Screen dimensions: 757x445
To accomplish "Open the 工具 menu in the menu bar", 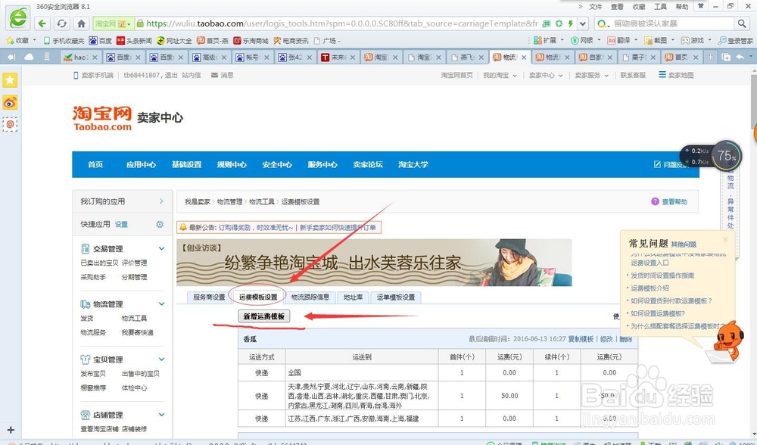I will click(660, 6).
